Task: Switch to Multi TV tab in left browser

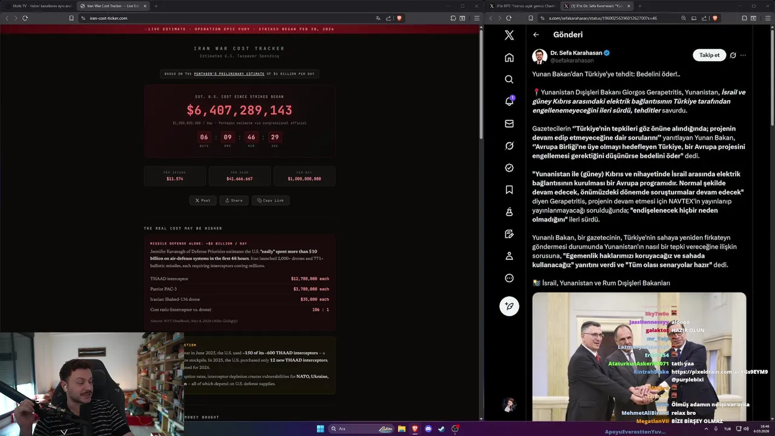Action: 39,6
